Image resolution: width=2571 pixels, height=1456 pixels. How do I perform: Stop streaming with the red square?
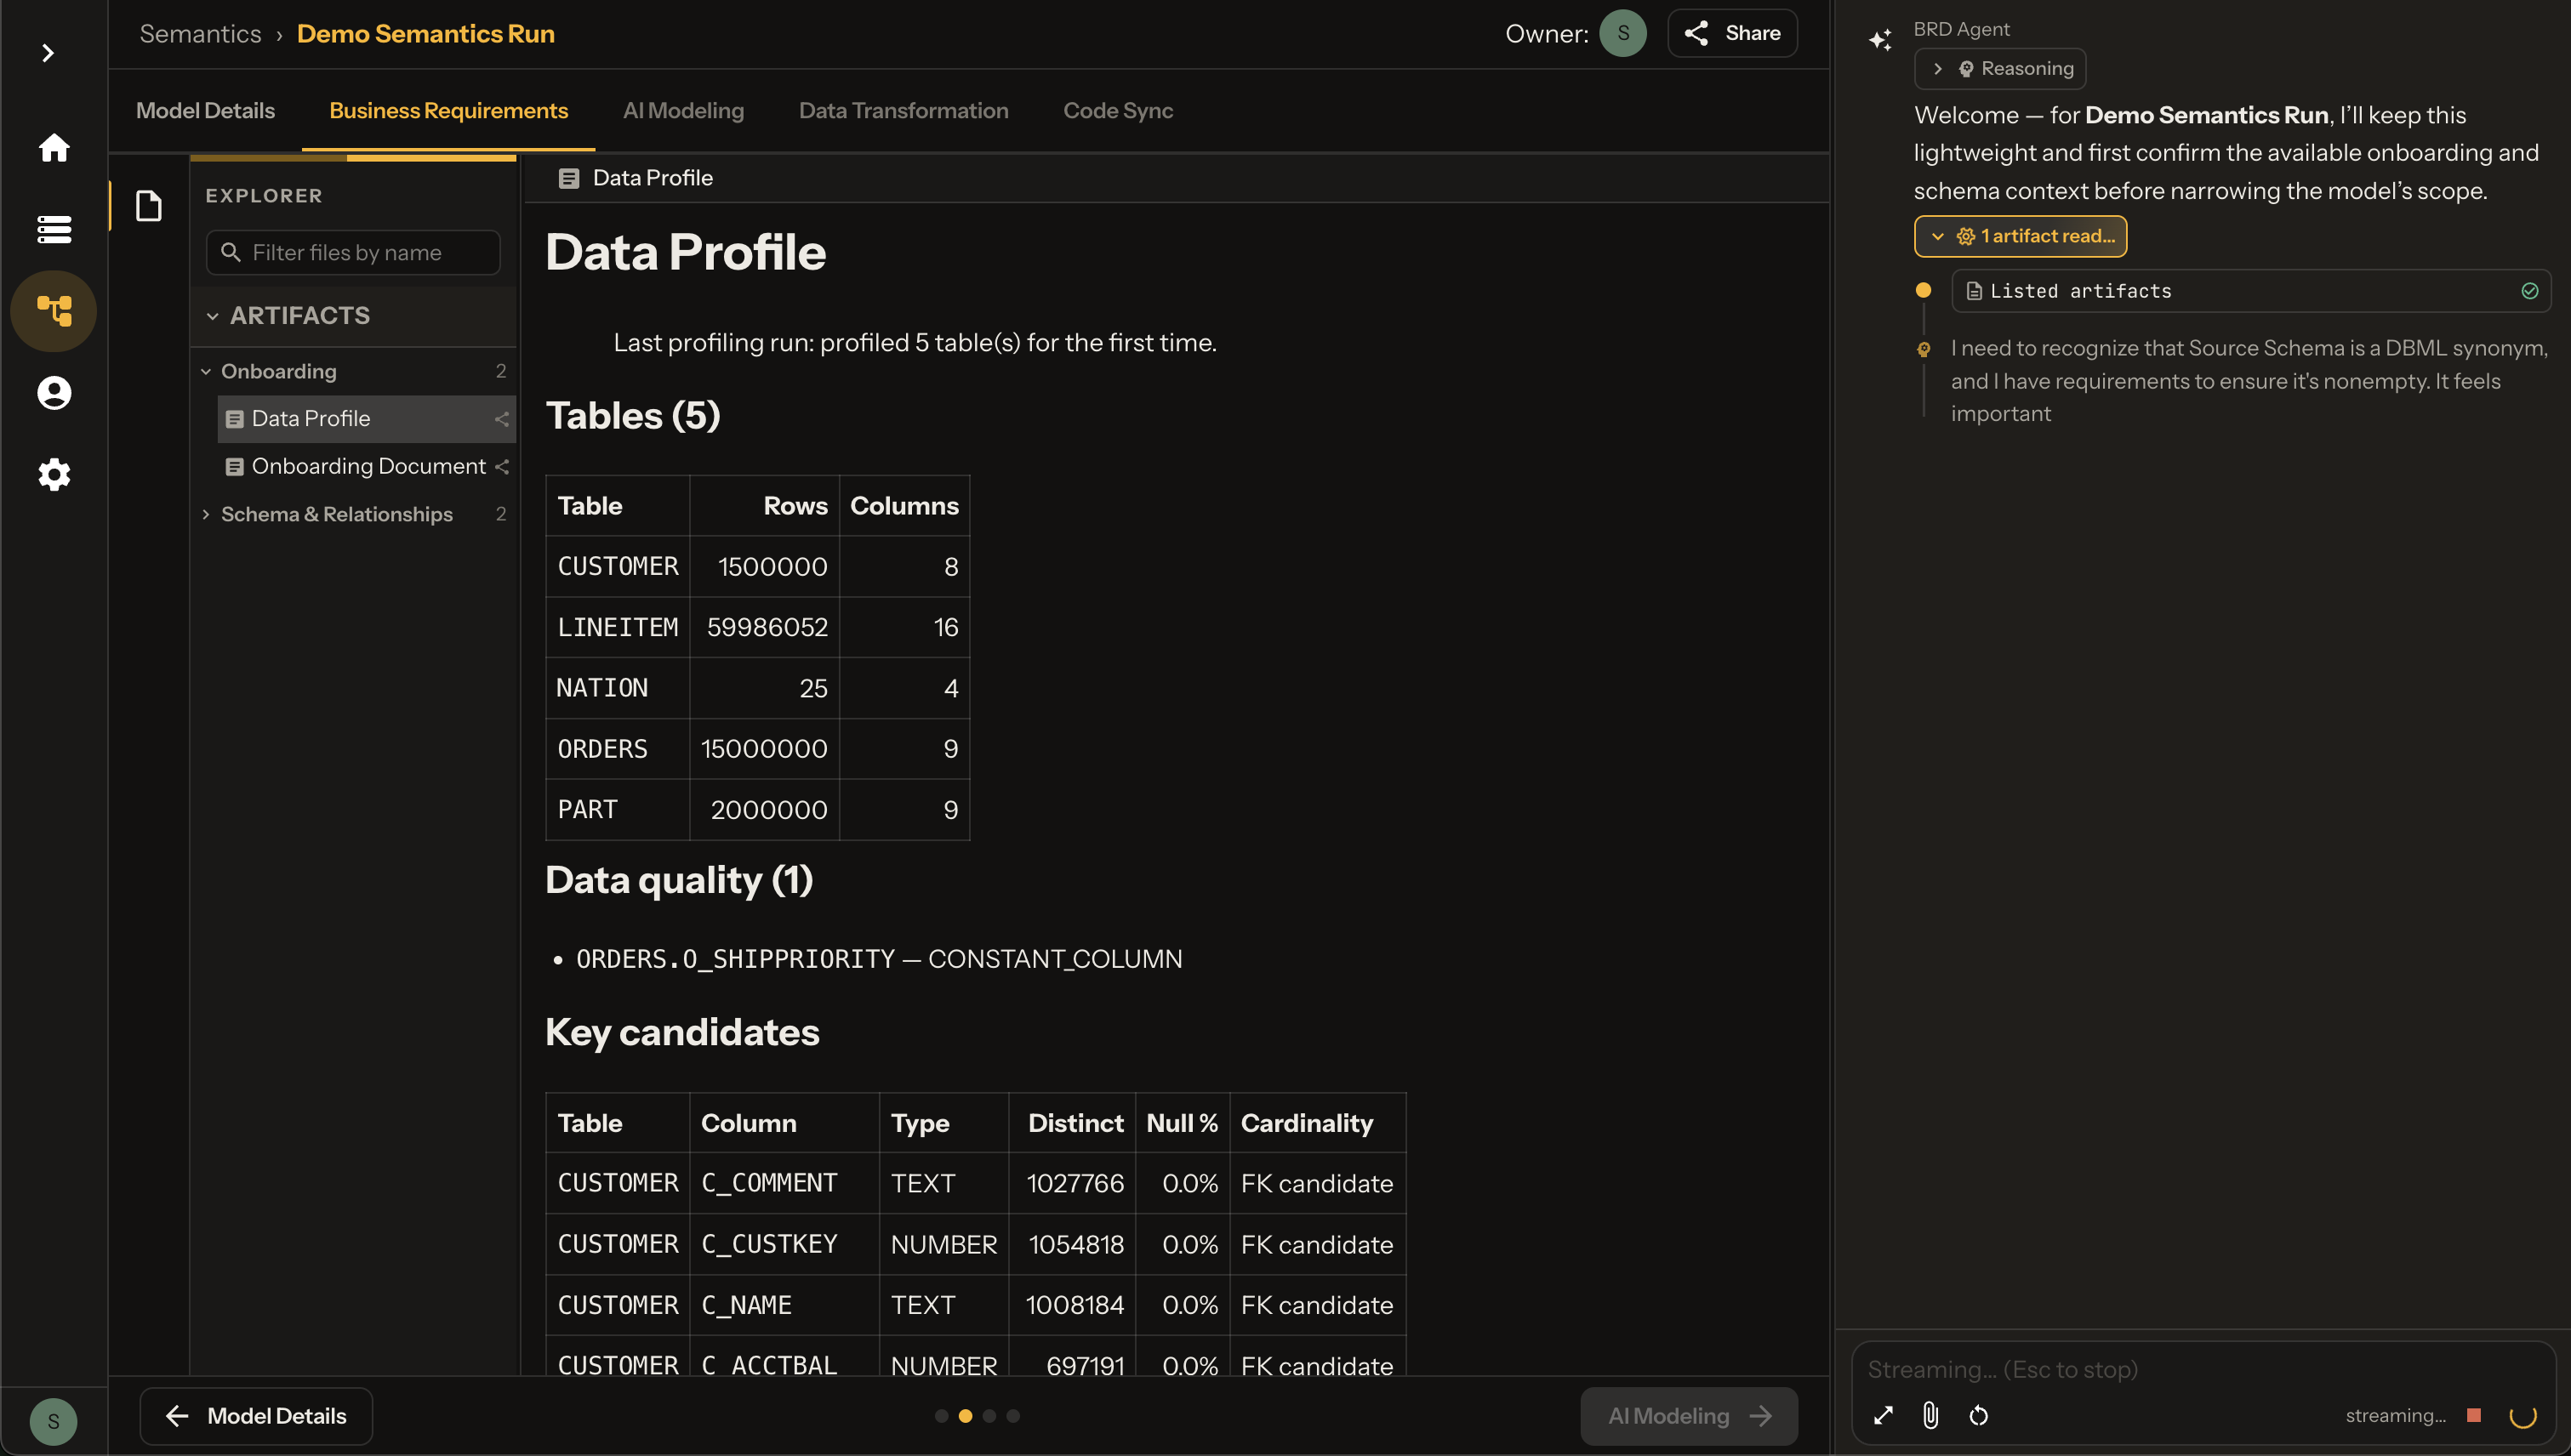(2474, 1415)
